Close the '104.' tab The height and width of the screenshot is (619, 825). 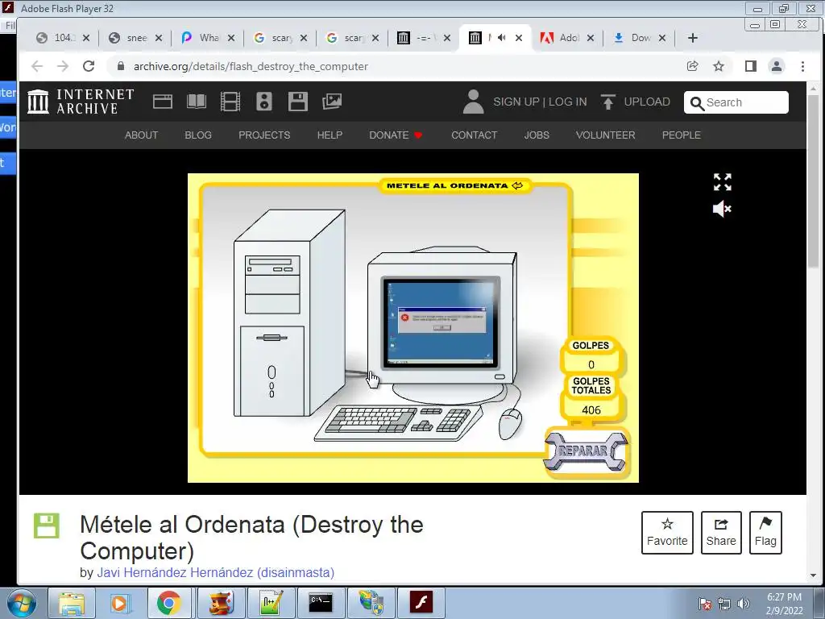pos(86,38)
